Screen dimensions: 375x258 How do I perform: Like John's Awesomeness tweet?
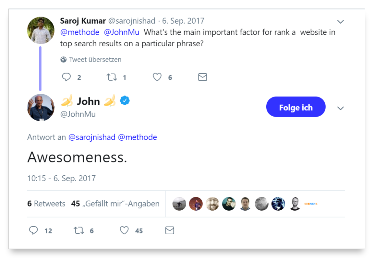pyautogui.click(x=124, y=230)
